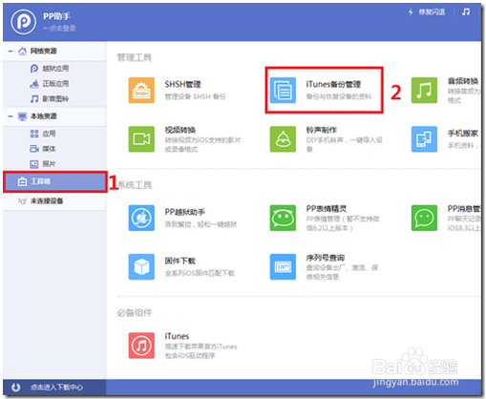Click the 应用 grid icon in sidebar
The width and height of the screenshot is (486, 399).
click(x=34, y=134)
